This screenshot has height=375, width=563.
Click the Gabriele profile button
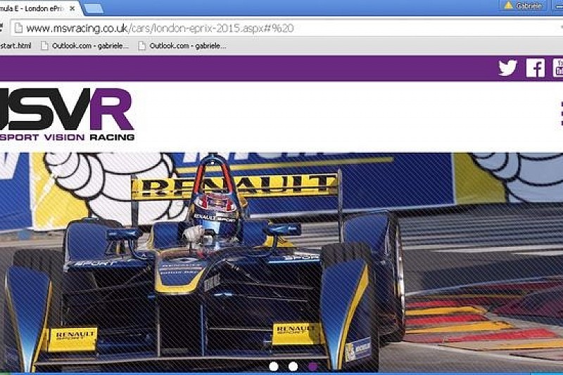coord(523,6)
